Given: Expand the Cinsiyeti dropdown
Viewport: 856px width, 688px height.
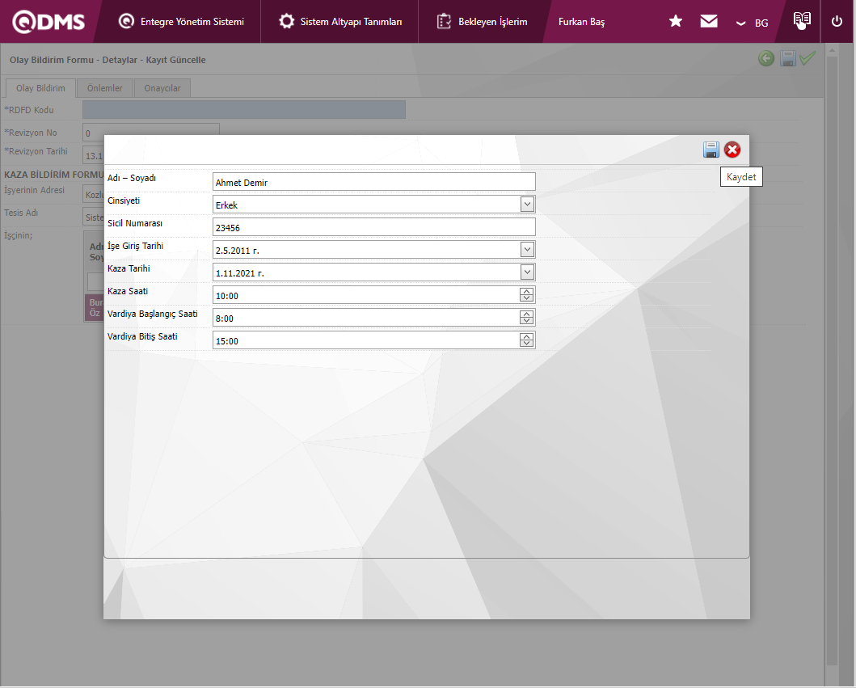Looking at the screenshot, I should 527,205.
